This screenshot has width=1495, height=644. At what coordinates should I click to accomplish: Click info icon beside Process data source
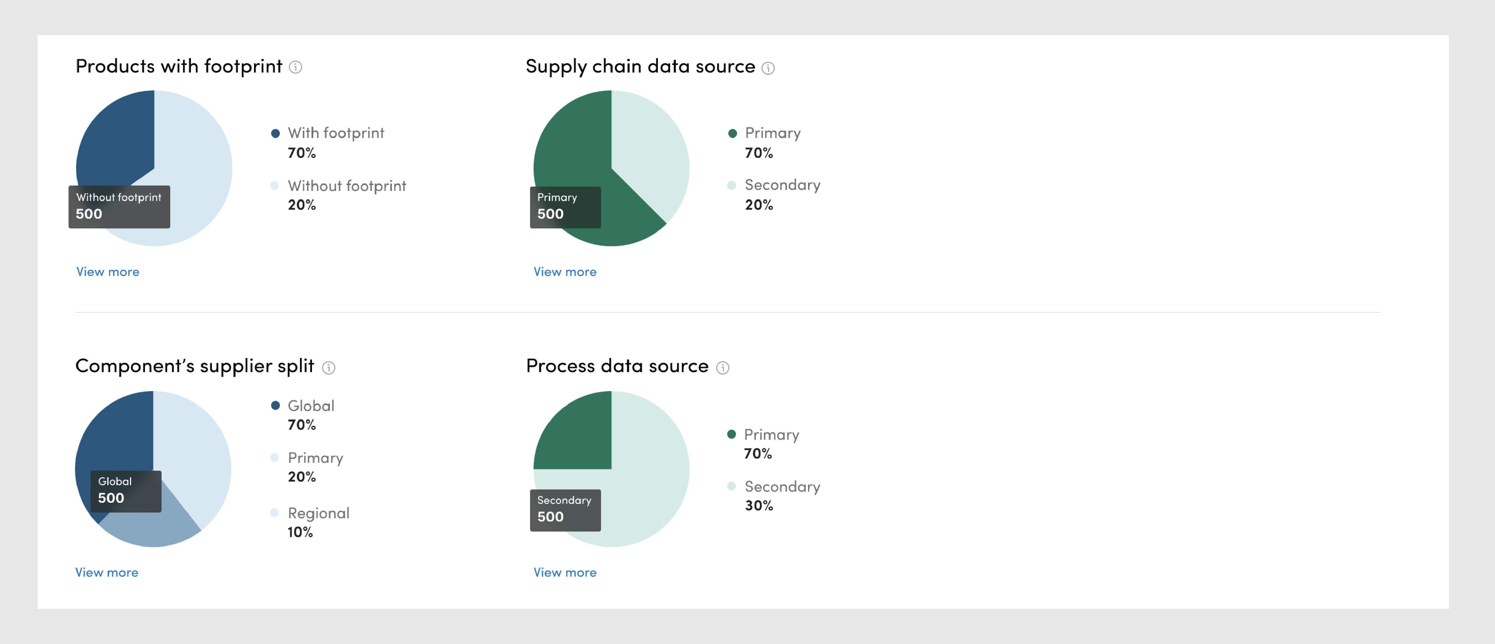(723, 367)
